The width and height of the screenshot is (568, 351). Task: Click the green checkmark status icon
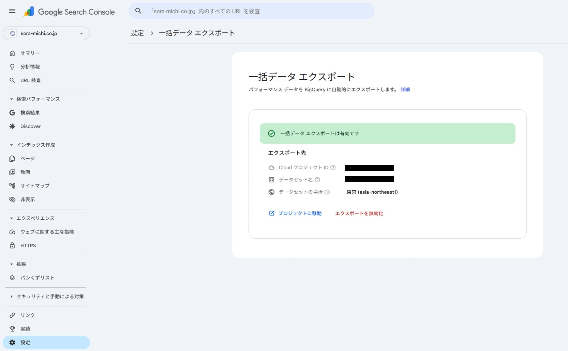[271, 133]
